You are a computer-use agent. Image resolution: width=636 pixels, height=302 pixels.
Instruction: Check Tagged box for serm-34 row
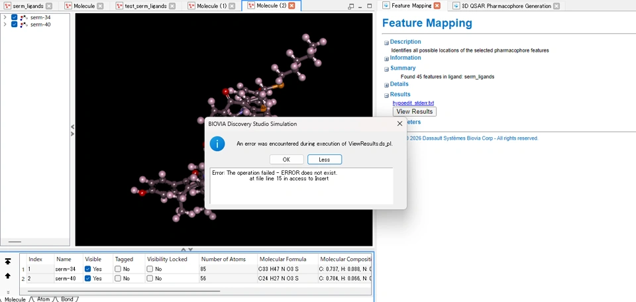(118, 269)
